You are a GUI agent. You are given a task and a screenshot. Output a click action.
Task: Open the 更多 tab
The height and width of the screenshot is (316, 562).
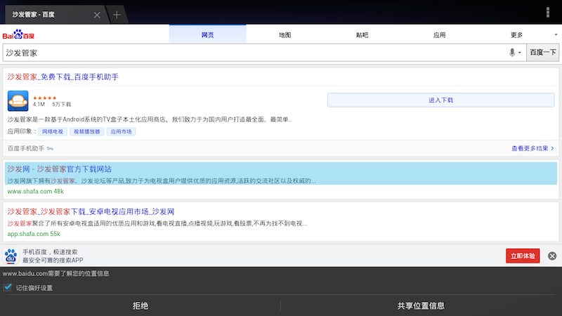[516, 34]
